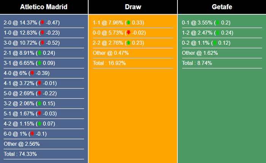Click the red down arrow beside 0-0 draw

point(129,33)
